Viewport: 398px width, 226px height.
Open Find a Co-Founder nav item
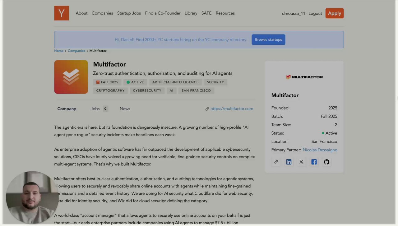pos(163,13)
